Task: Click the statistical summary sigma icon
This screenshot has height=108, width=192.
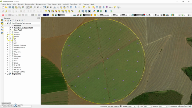Action: 107,7
